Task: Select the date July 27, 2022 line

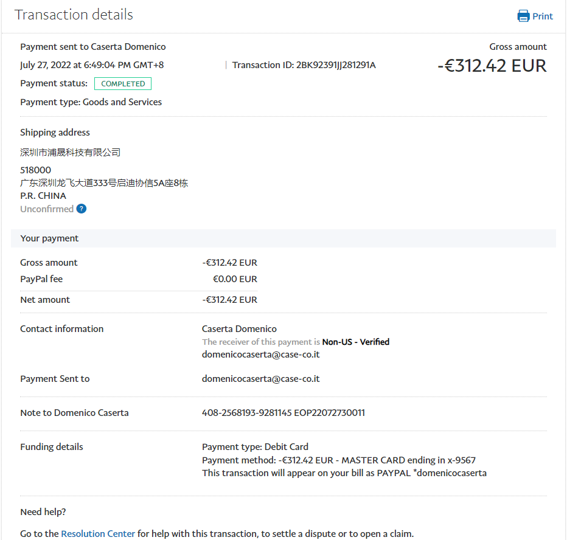Action: click(x=92, y=65)
